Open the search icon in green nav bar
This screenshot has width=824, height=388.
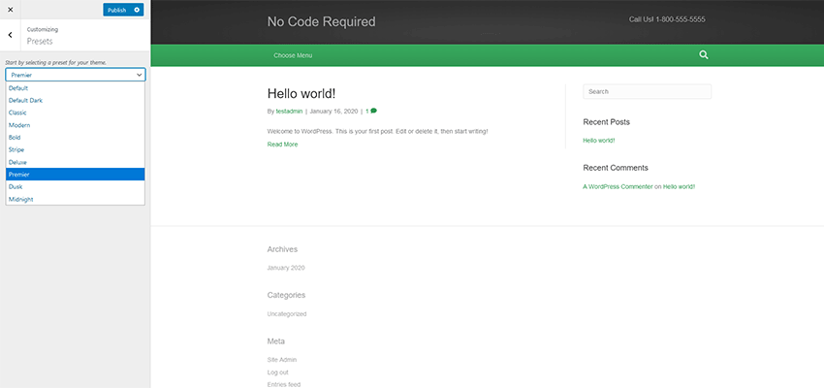pyautogui.click(x=704, y=55)
